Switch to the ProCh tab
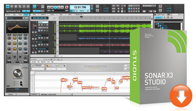Viewport: 196px width, 111px height. 26,15
